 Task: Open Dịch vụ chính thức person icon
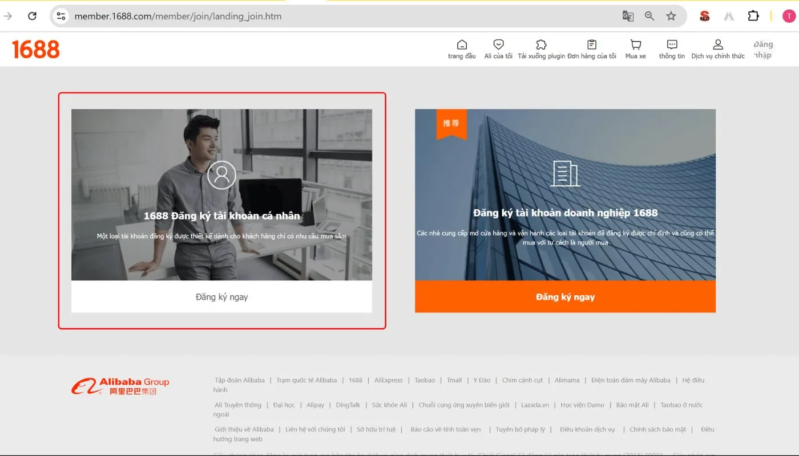718,44
